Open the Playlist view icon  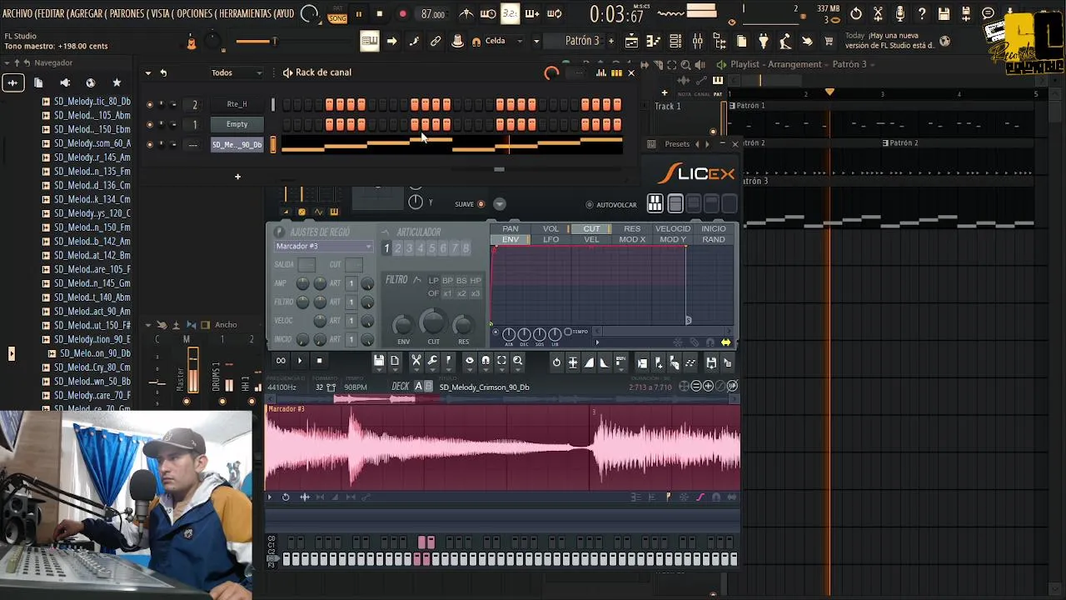[632, 41]
